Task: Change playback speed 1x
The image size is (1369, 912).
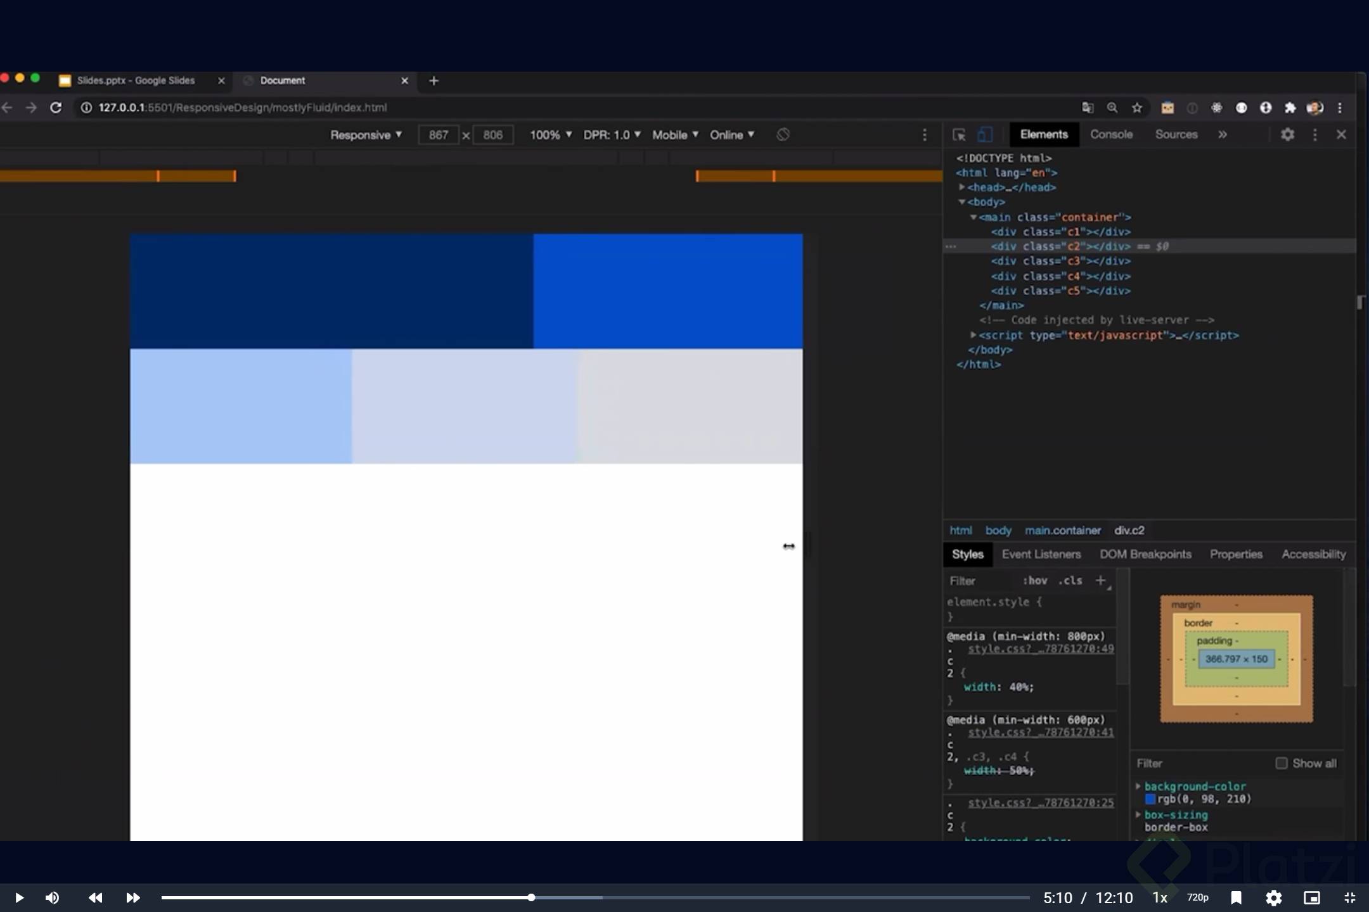Action: [x=1160, y=897]
